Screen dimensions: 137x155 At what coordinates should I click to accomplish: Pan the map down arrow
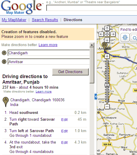coord(107,40)
